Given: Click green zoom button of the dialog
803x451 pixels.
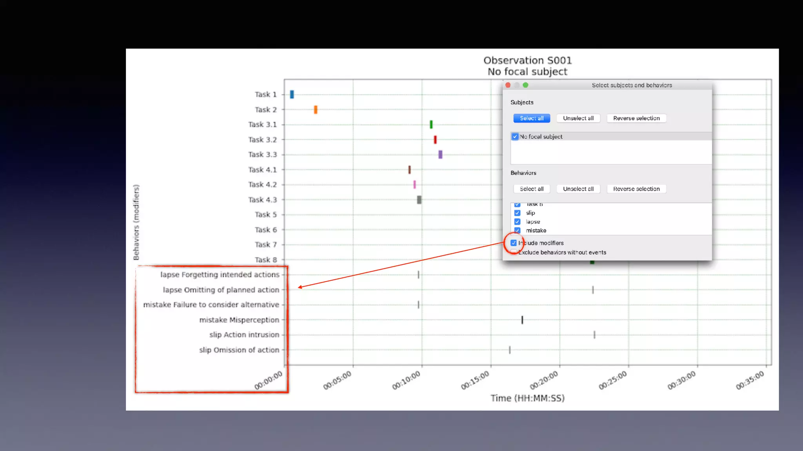Looking at the screenshot, I should pos(525,85).
